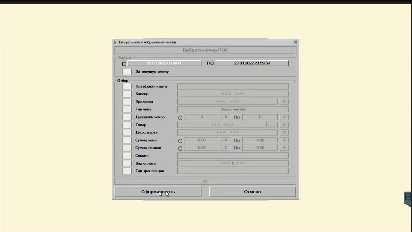The height and width of the screenshot is (232, 412).
Task: Open the 'Диск. карта' selector field
Action: (x=227, y=132)
